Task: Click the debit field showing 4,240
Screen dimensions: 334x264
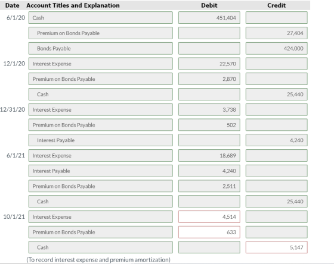Action: tap(209, 171)
